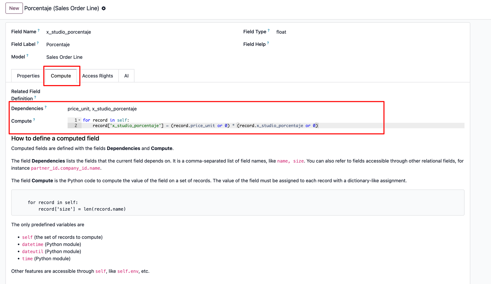Viewport: 491px width, 284px height.
Task: Open the Properties tab
Action: click(x=28, y=76)
